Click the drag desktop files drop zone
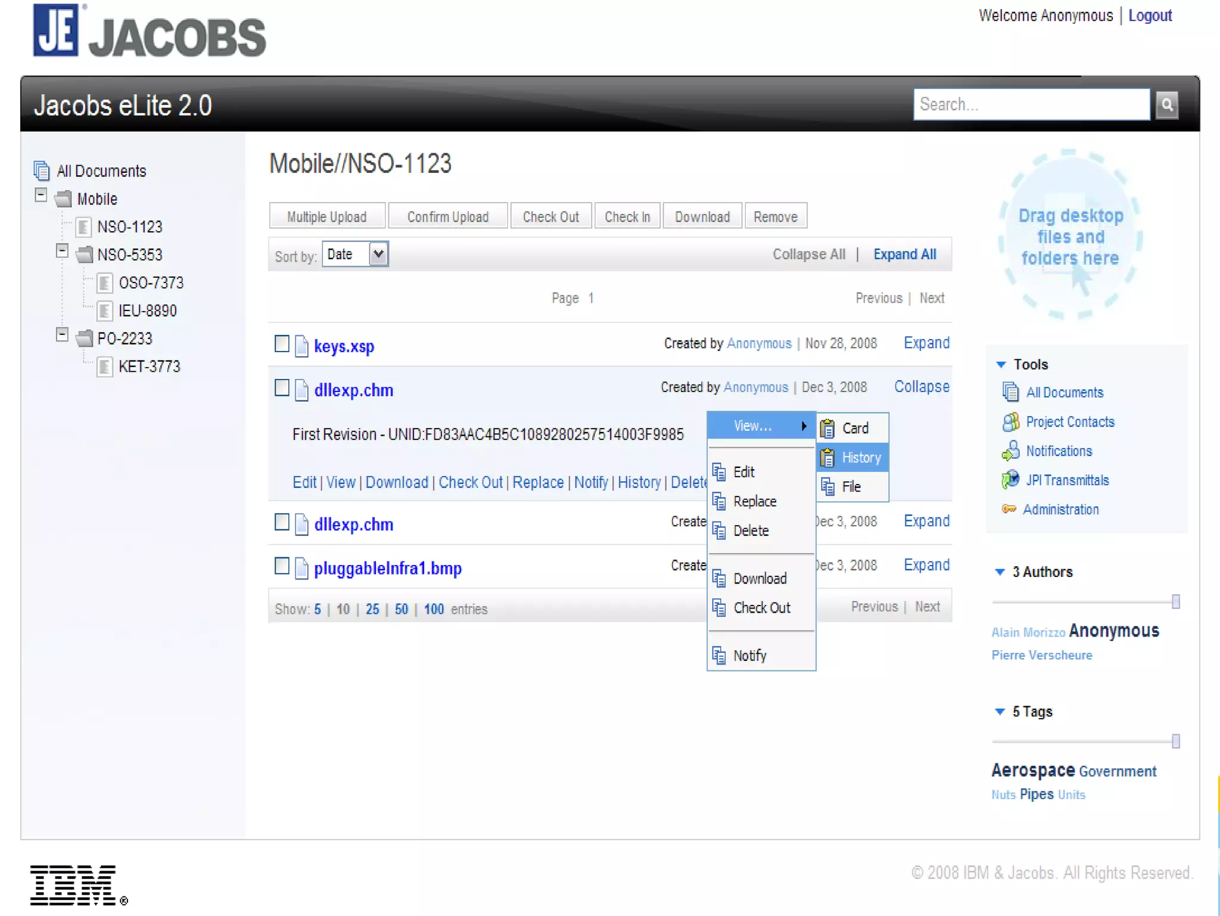The width and height of the screenshot is (1220, 916). (1070, 236)
